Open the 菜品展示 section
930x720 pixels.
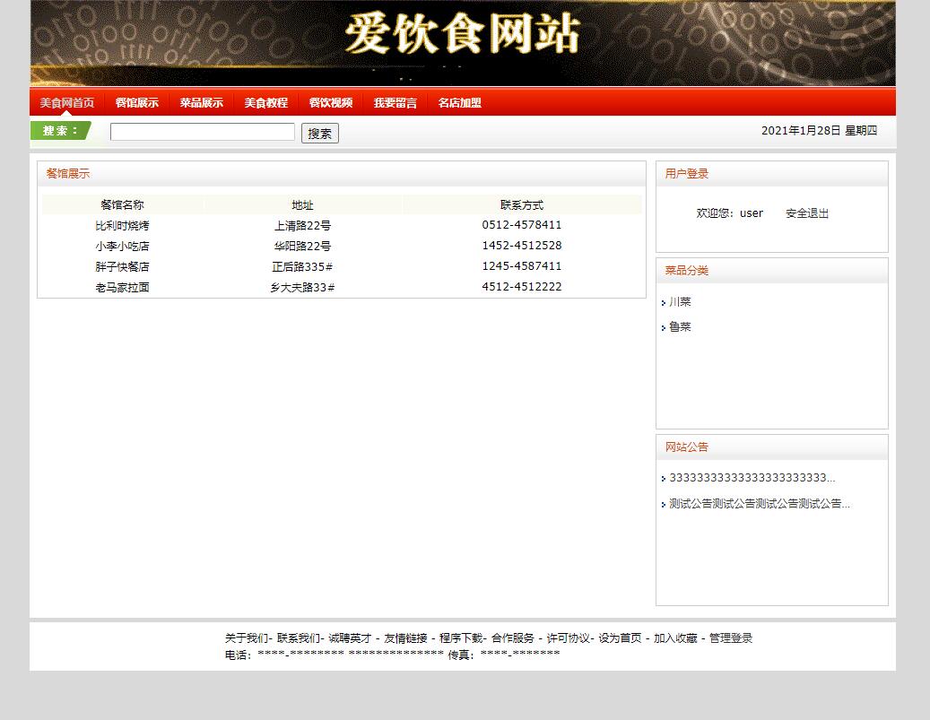(x=201, y=102)
